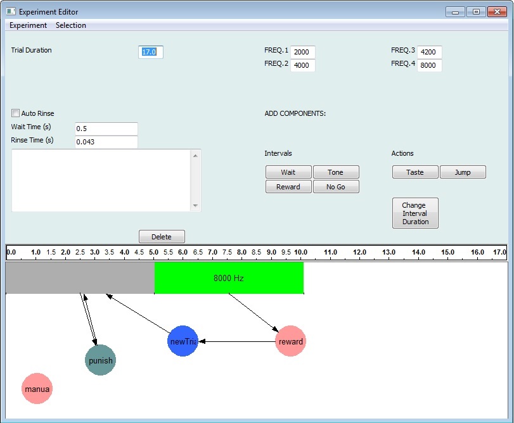Select the pink manual node
The width and height of the screenshot is (514, 423).
tap(37, 389)
